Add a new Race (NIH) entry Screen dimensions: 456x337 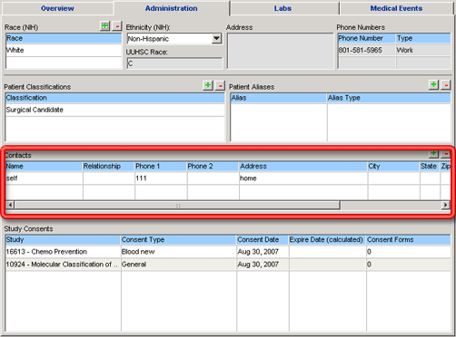click(104, 26)
